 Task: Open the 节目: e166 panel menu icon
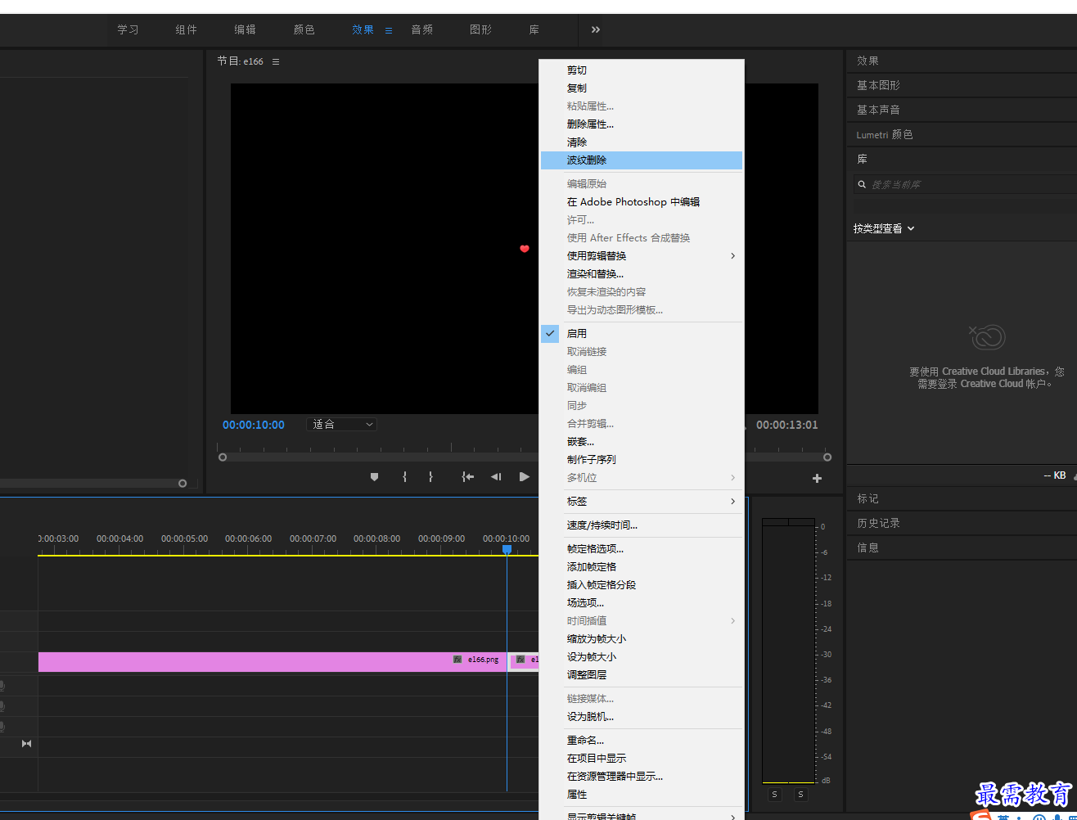click(276, 61)
